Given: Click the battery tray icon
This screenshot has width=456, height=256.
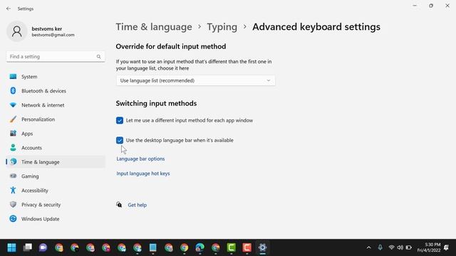Looking at the screenshot, I should point(409,247).
